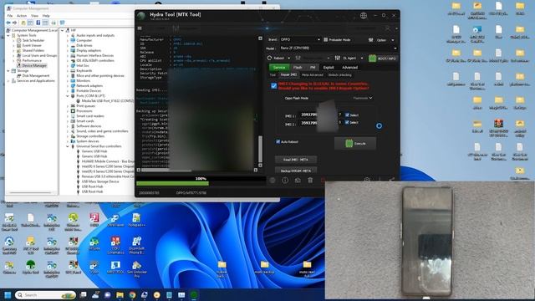Select the Repair IMEI sub-tab
This screenshot has height=301, width=535.
point(288,75)
